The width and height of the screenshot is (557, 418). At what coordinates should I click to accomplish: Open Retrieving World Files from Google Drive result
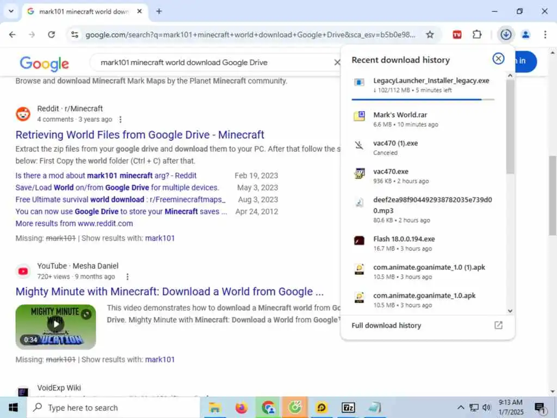point(140,135)
